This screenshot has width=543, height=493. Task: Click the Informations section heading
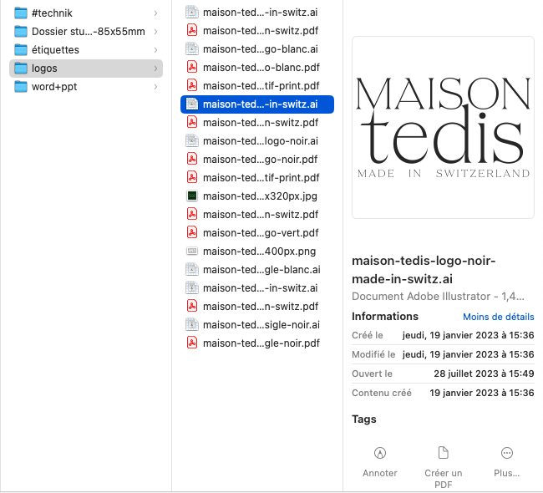385,317
